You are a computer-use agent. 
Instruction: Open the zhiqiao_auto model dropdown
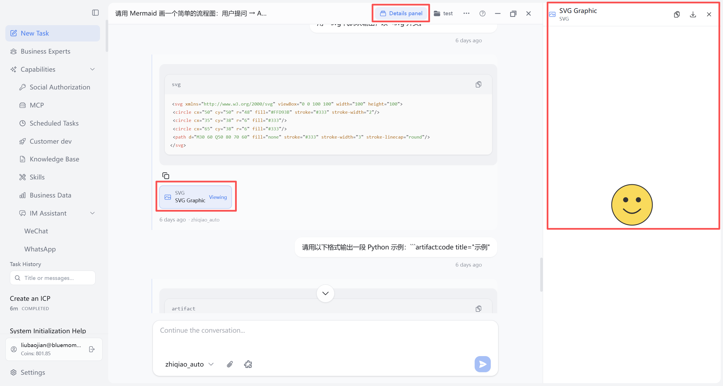point(189,364)
